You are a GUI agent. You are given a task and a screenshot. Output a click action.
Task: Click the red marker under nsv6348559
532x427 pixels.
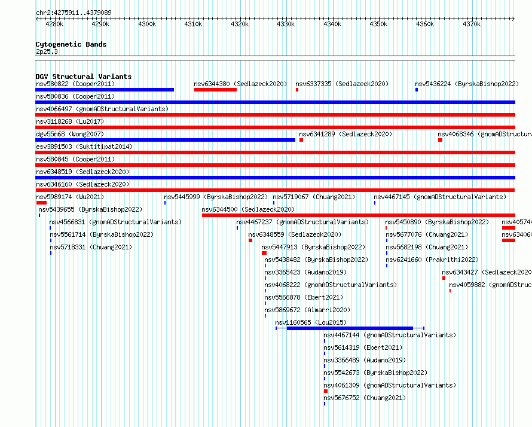[x=250, y=240]
